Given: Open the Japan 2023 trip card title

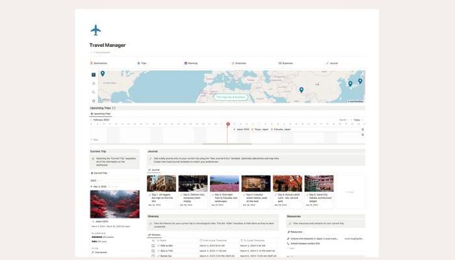Looking at the screenshot, I should [x=101, y=222].
